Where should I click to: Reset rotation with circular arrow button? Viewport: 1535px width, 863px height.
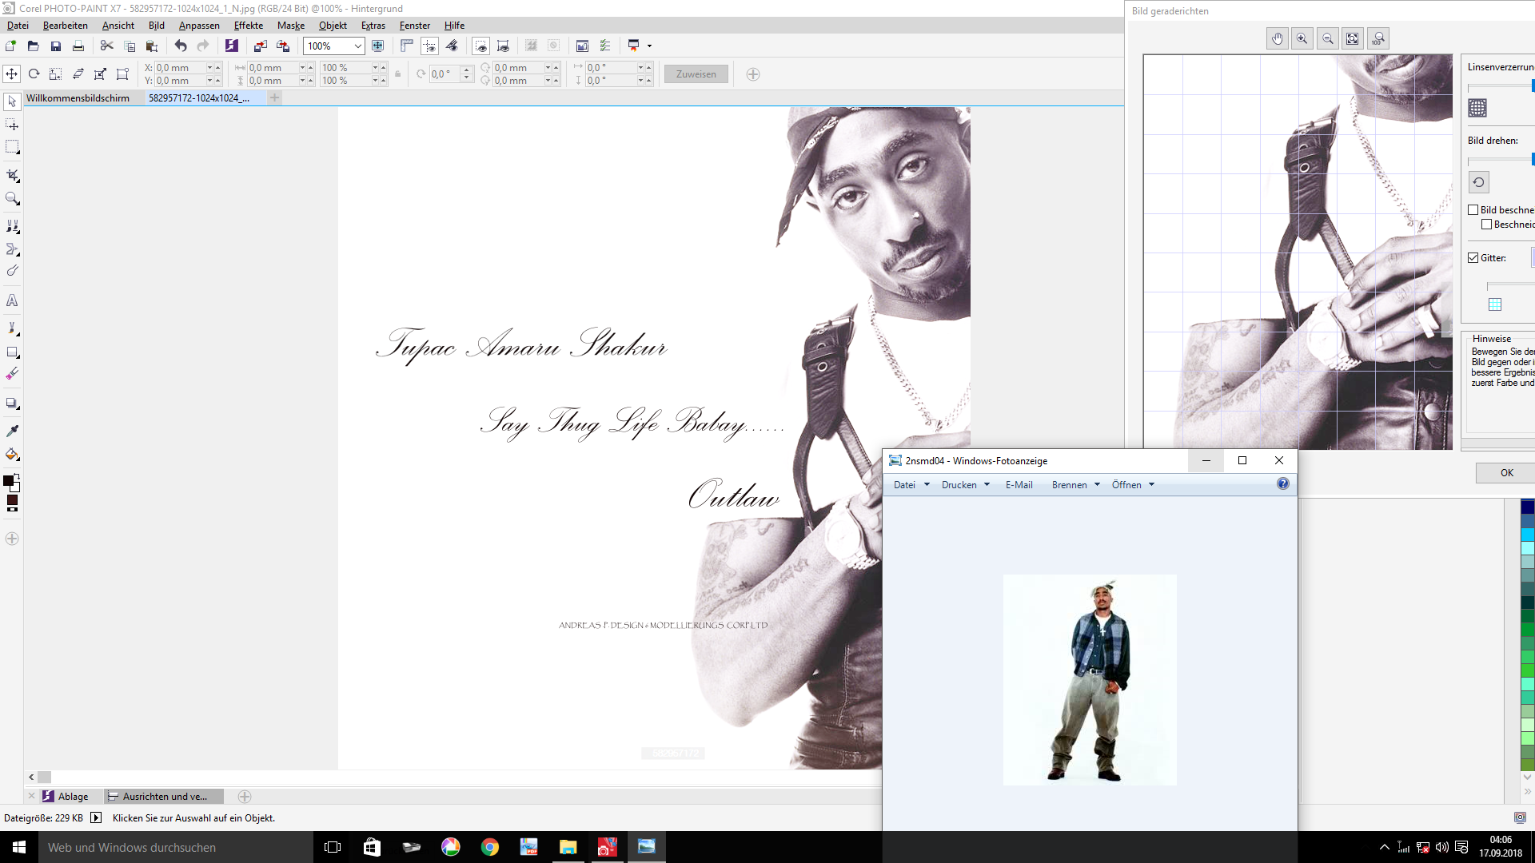coord(1478,182)
